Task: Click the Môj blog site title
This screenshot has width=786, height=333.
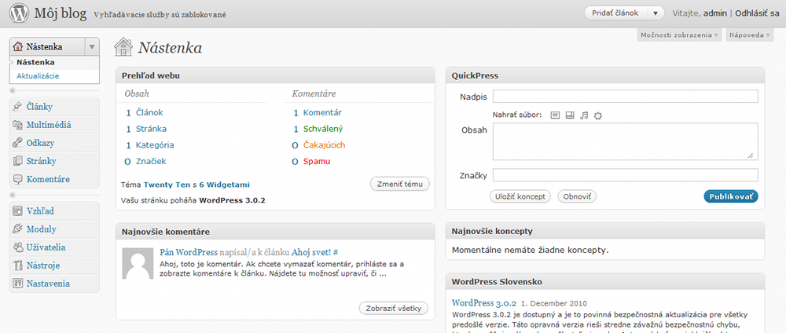Action: click(61, 13)
